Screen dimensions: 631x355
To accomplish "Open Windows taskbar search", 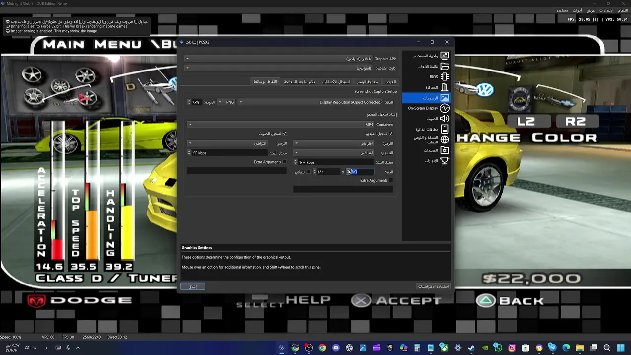I will coord(607,348).
